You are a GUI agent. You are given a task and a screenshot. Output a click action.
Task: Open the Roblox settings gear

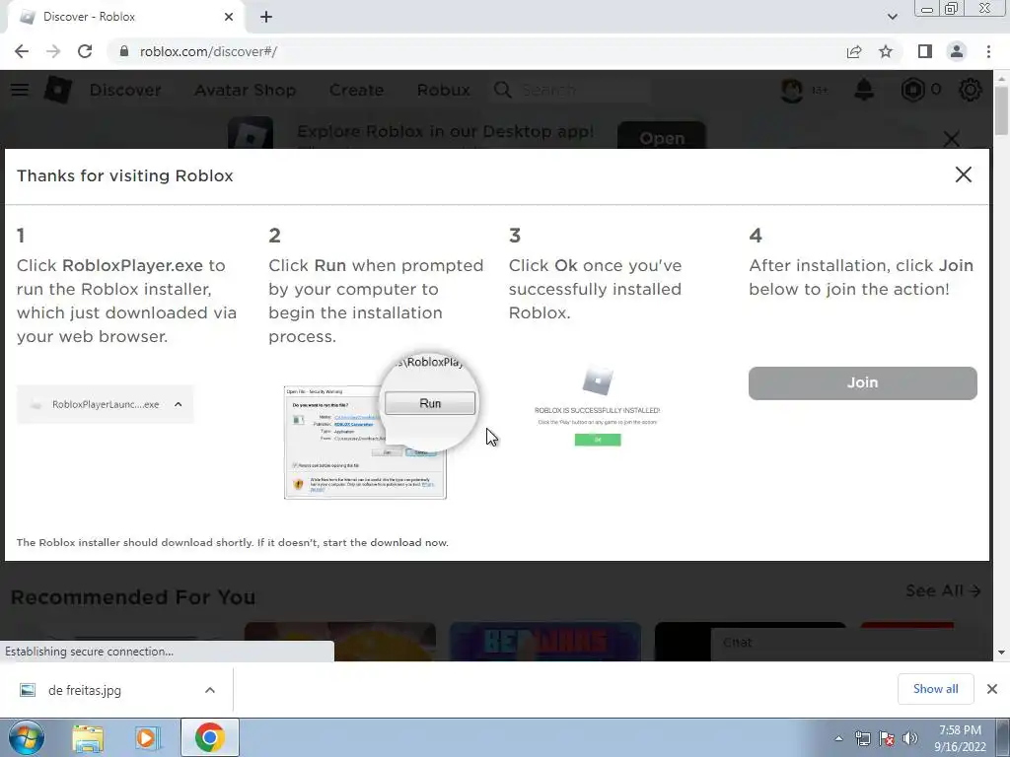[971, 90]
